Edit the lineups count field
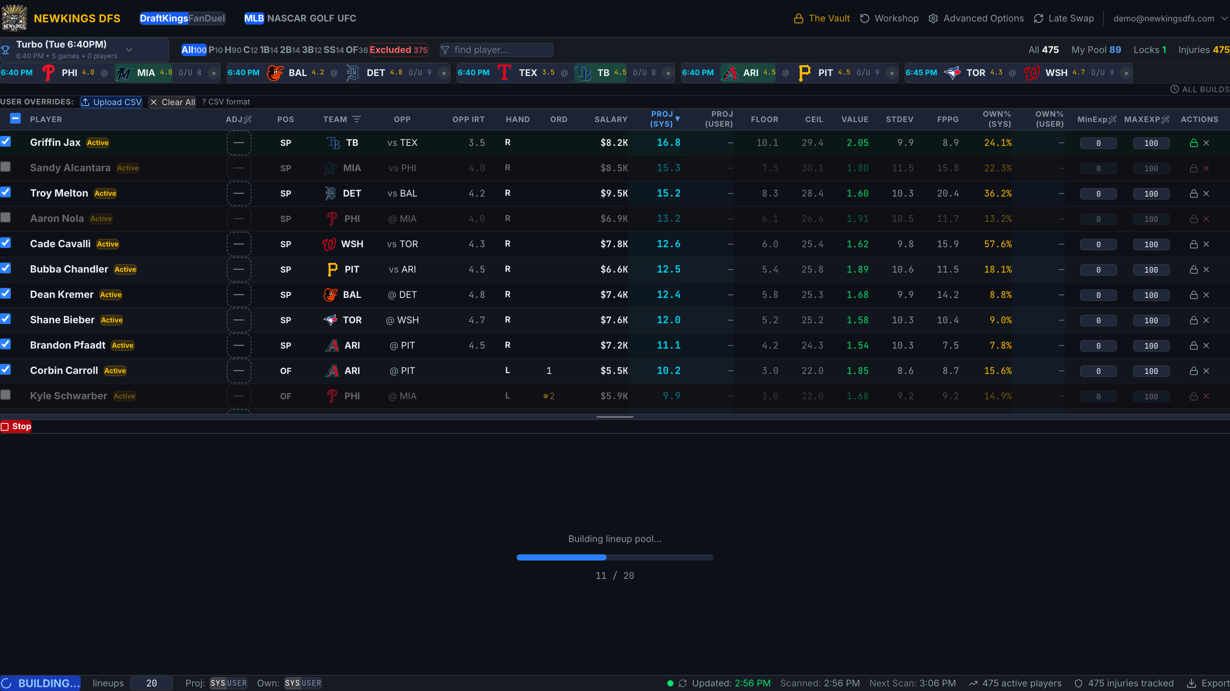This screenshot has width=1230, height=691. coord(151,683)
